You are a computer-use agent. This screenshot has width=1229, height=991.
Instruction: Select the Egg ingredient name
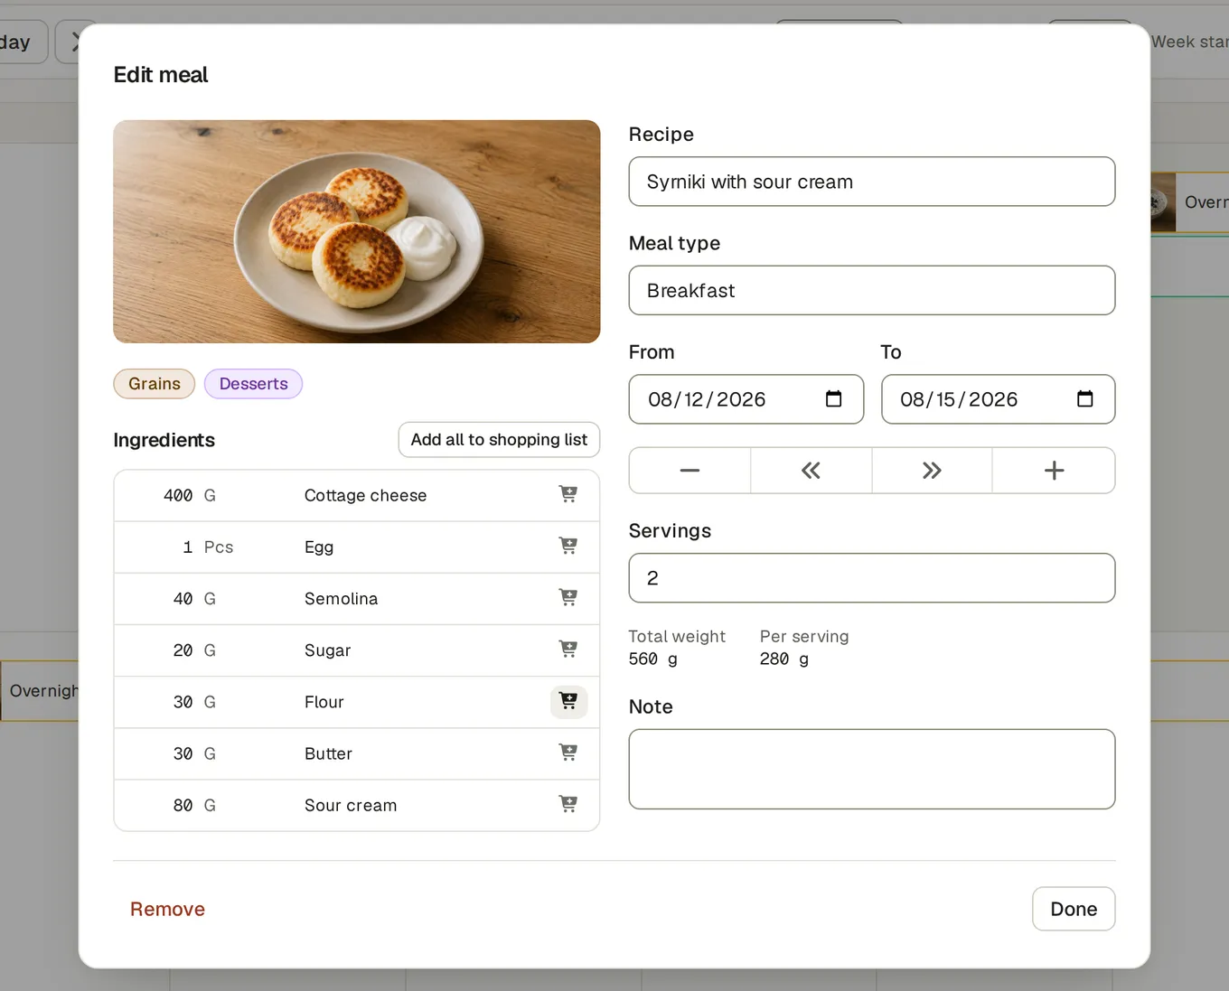(x=319, y=547)
